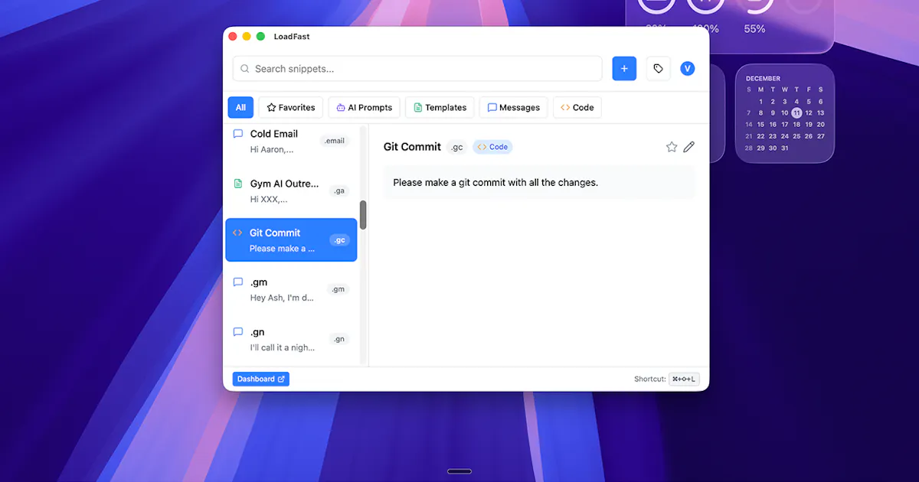This screenshot has height=482, width=919.
Task: Click the .gn message bubble icon
Action: (237, 332)
